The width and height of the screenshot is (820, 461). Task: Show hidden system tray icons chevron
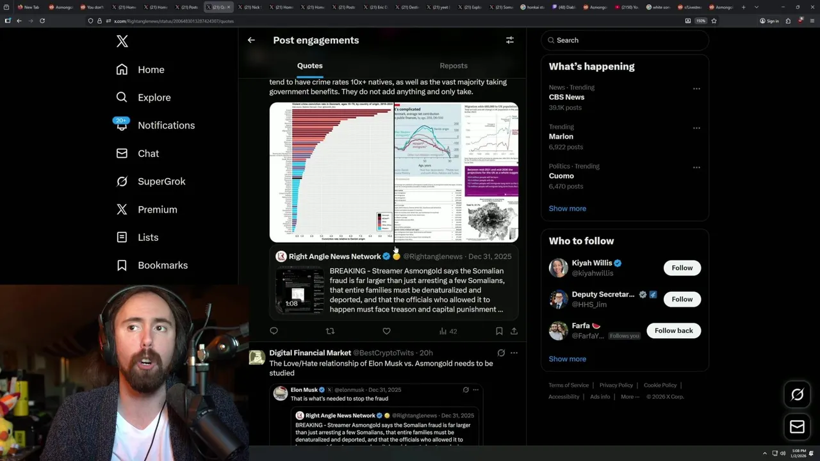[x=764, y=453]
